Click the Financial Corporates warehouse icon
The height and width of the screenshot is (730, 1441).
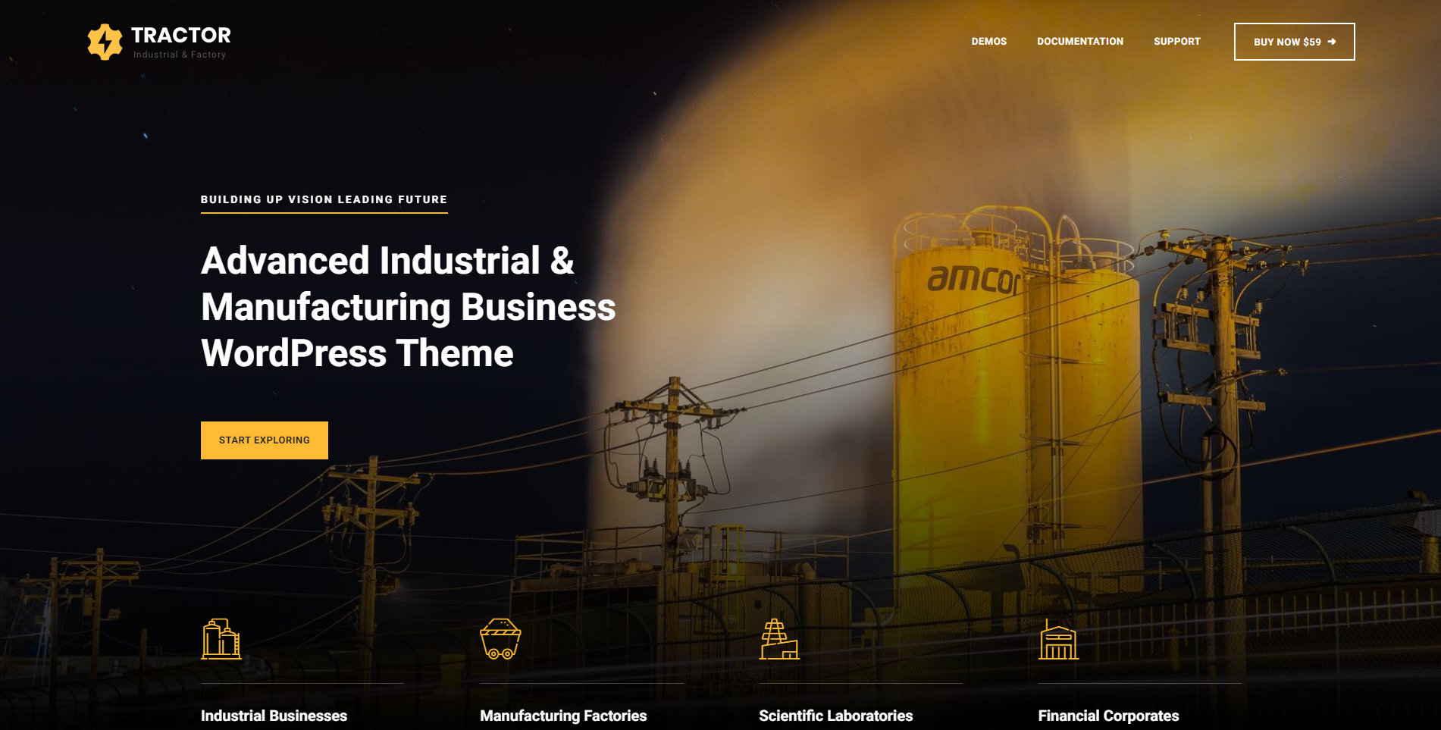coord(1058,639)
